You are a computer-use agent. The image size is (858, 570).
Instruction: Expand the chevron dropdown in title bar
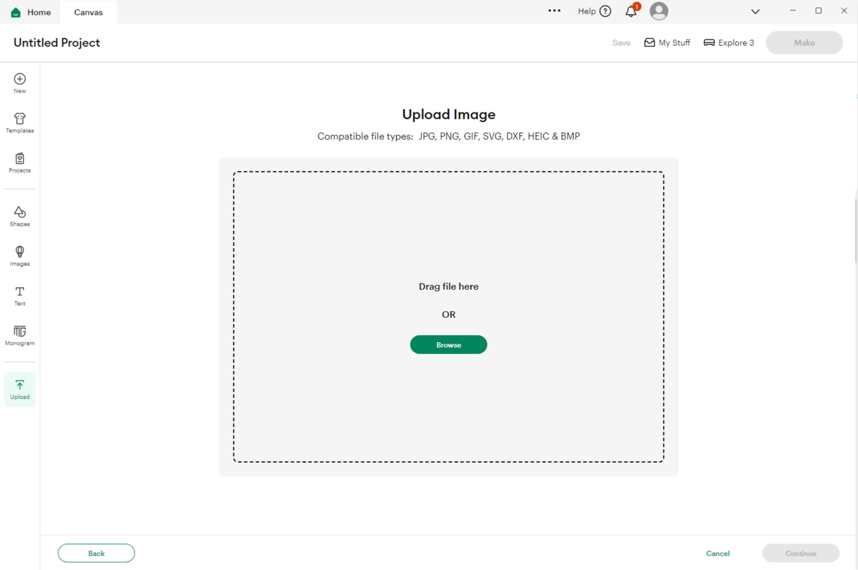point(755,12)
